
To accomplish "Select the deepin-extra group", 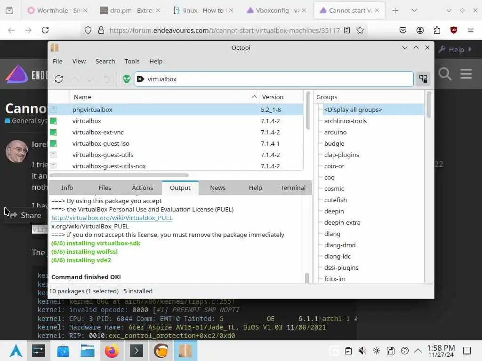I will [x=342, y=222].
